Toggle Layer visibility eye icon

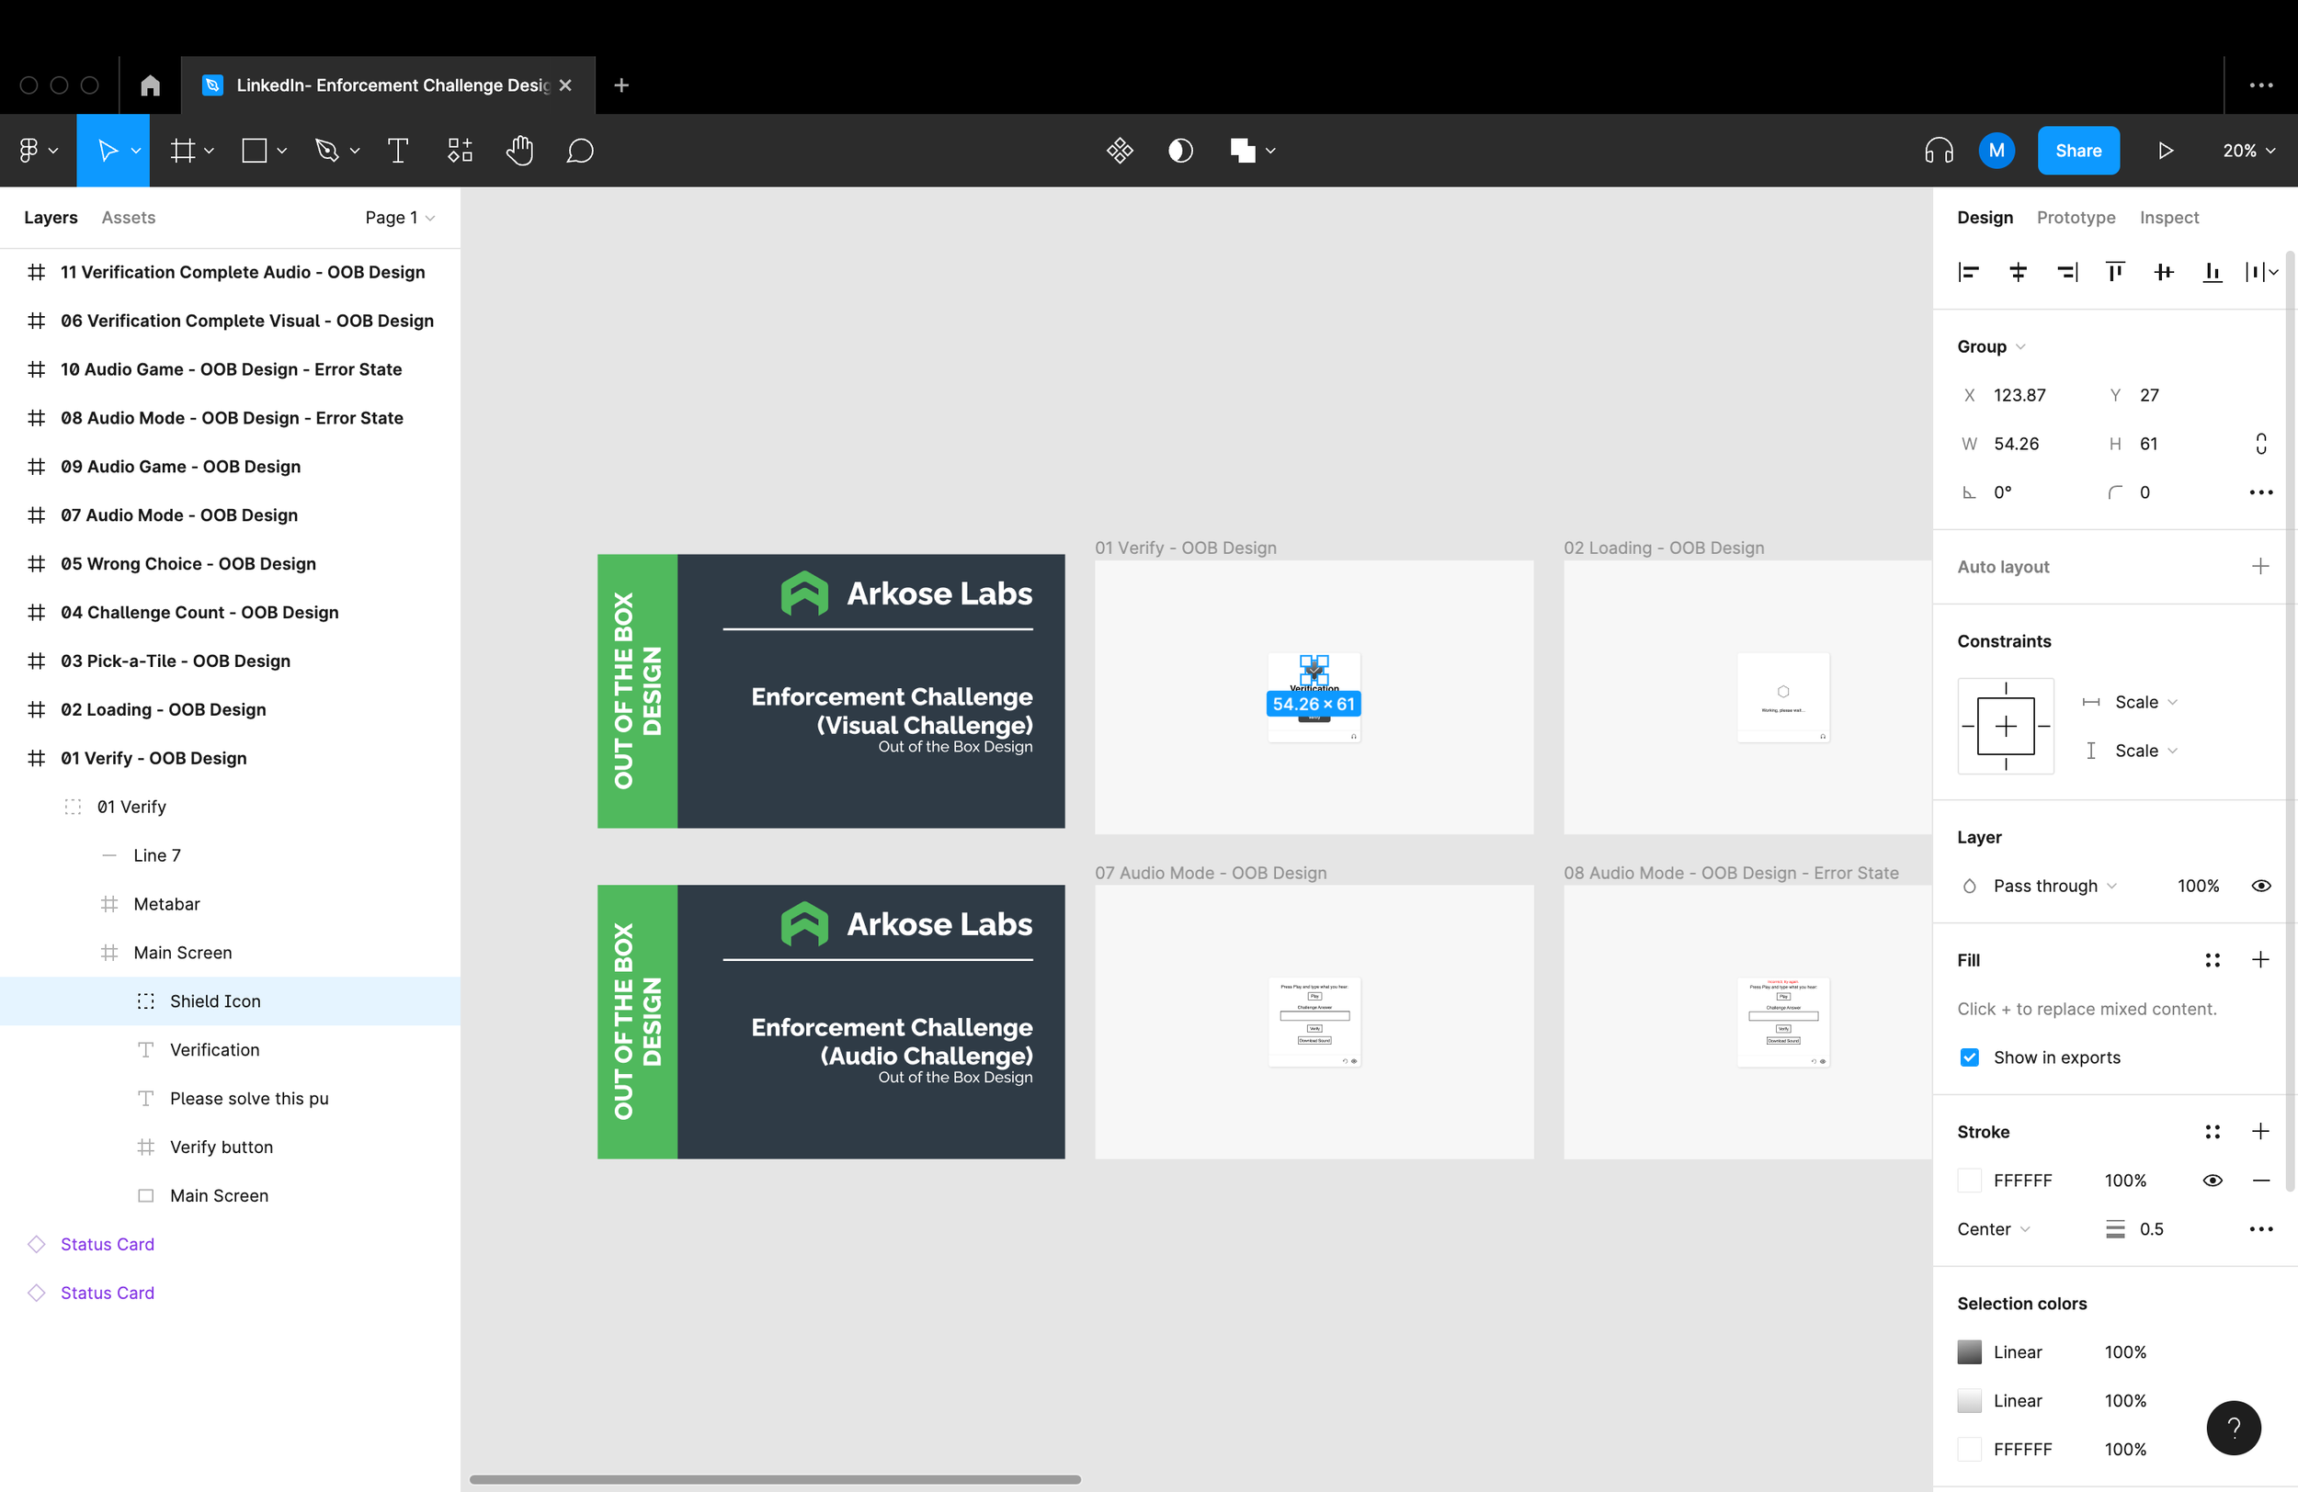[x=2260, y=885]
